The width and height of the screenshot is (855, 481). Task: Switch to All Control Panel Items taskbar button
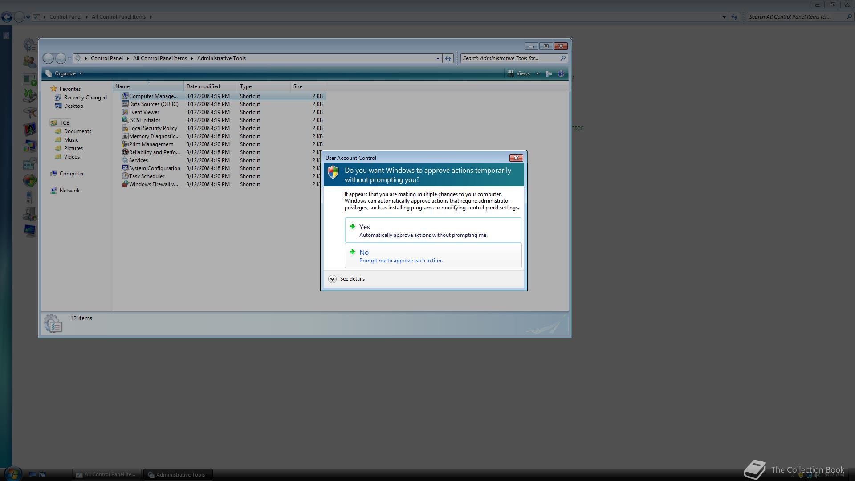point(107,474)
